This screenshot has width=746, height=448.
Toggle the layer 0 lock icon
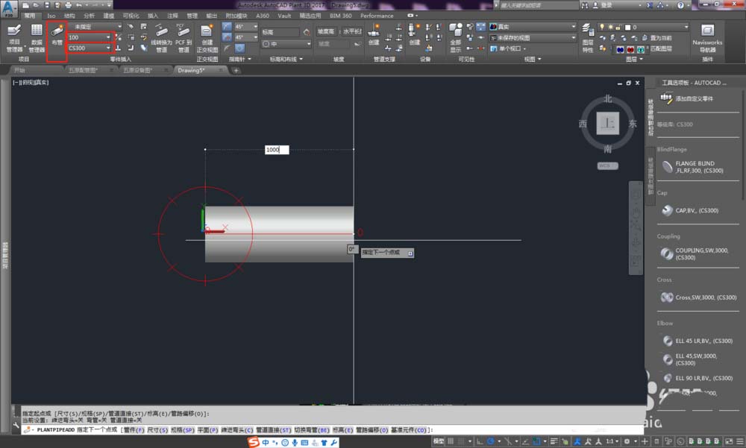tap(618, 27)
